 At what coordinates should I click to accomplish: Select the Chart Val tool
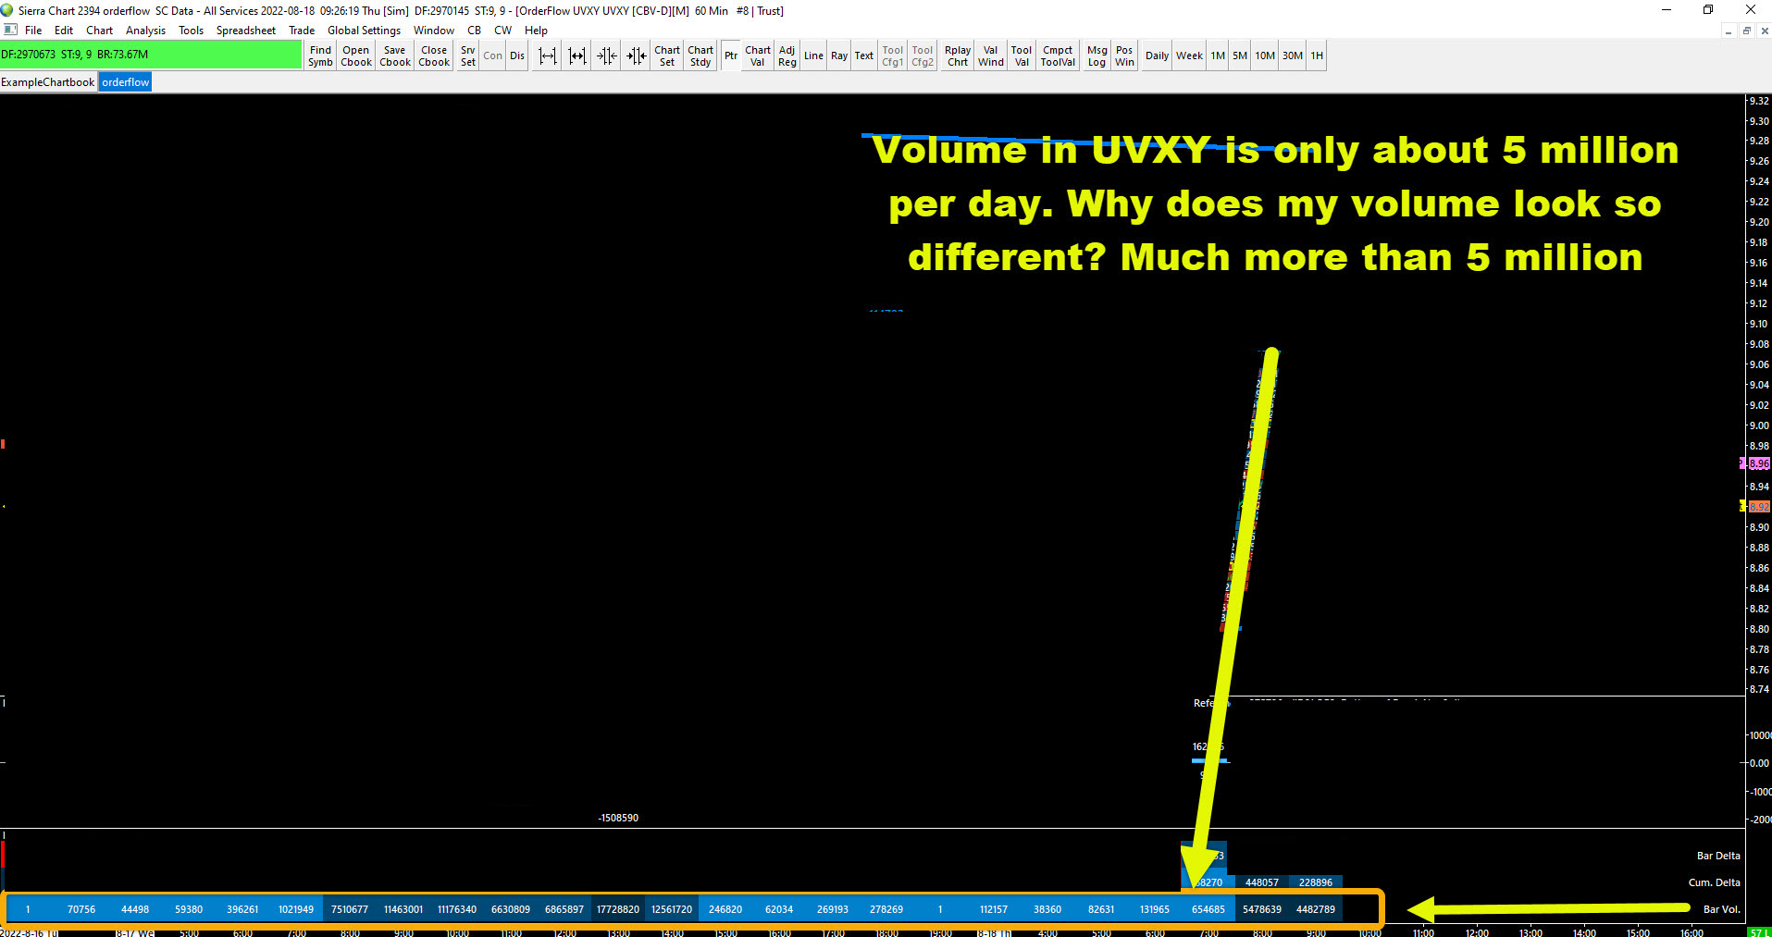[758, 56]
